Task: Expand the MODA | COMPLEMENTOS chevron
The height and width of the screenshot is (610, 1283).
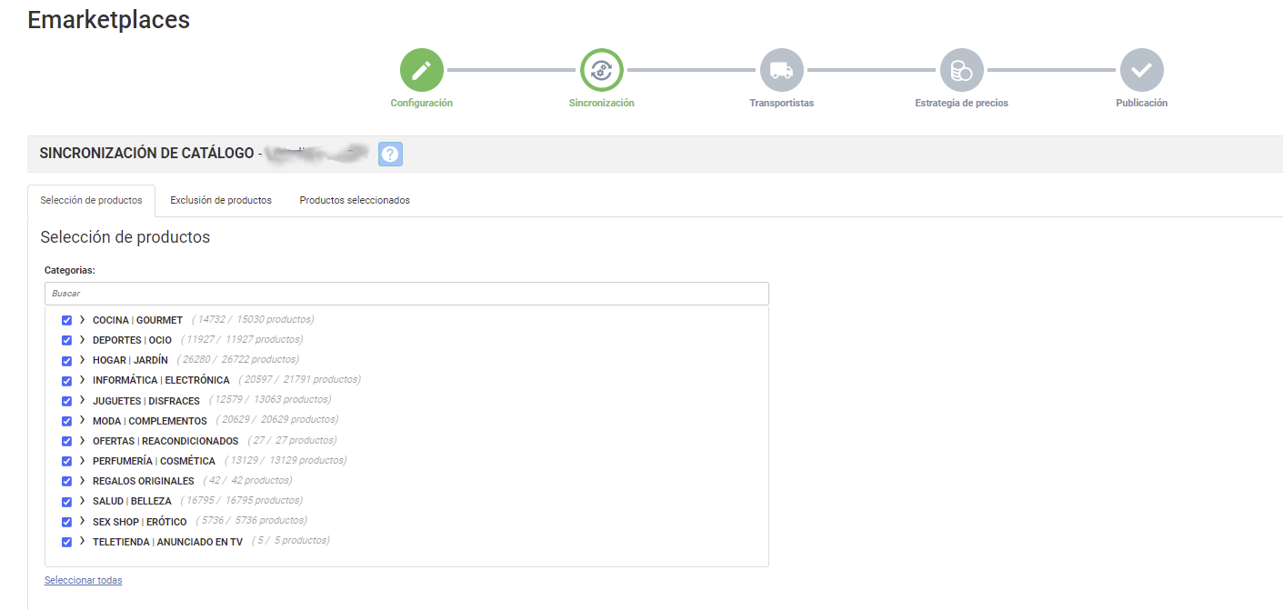Action: click(x=82, y=420)
